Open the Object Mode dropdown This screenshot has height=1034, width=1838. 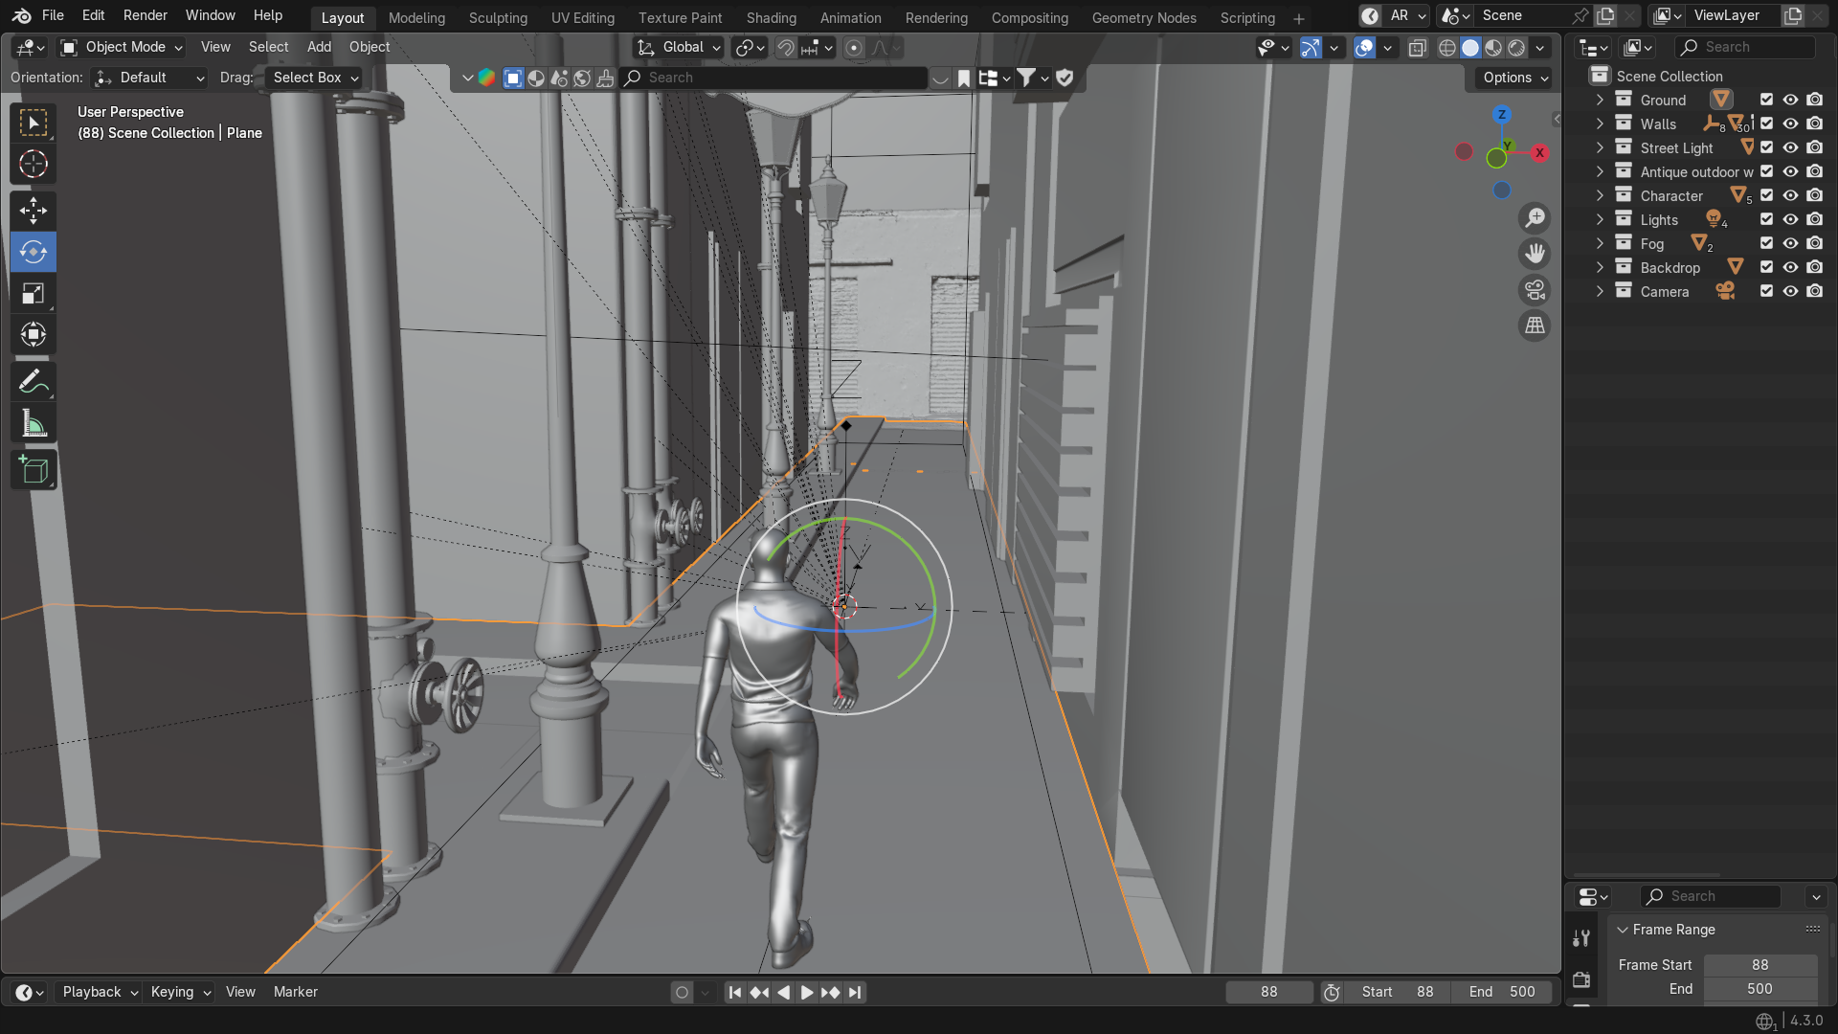(x=122, y=47)
